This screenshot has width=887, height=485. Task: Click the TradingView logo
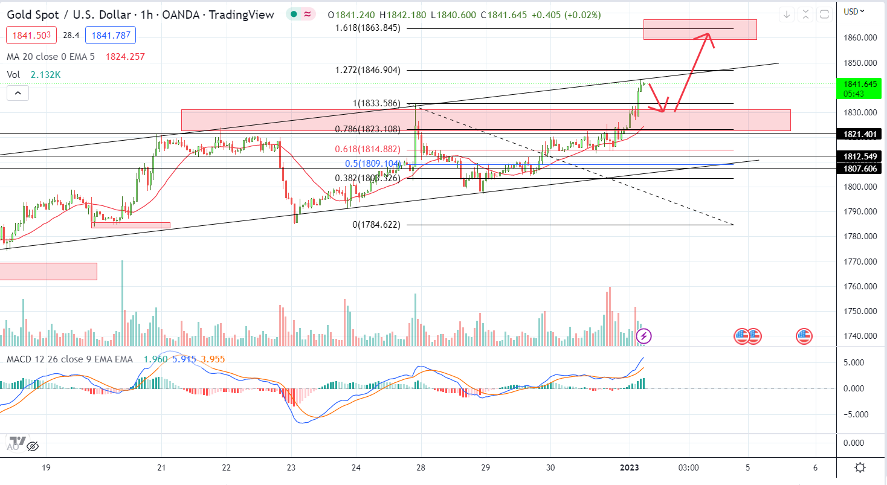[x=16, y=442]
